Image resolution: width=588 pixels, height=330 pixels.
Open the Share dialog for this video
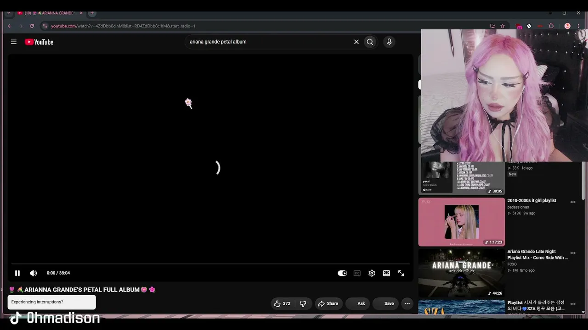pos(328,303)
